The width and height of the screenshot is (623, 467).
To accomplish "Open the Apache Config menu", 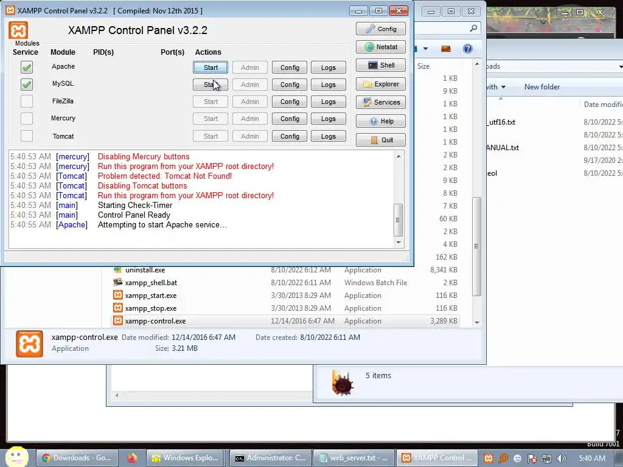I will pyautogui.click(x=290, y=67).
